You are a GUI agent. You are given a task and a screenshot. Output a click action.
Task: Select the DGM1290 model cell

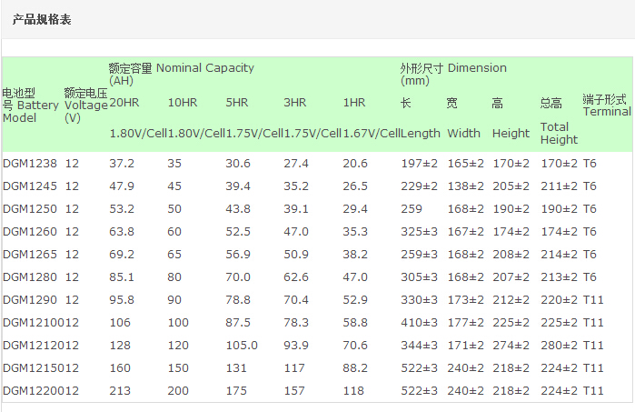pyautogui.click(x=30, y=300)
